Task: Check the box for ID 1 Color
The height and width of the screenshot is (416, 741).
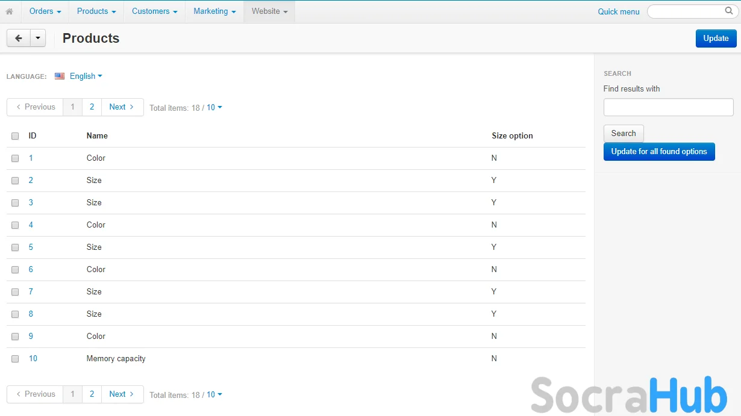Action: 15,158
